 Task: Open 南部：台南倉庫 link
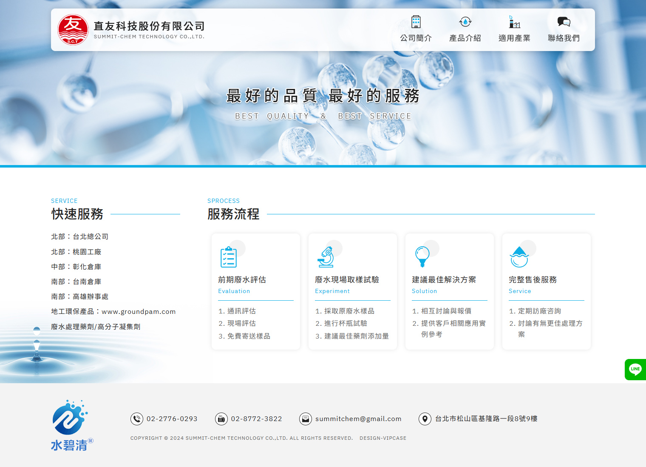point(76,282)
